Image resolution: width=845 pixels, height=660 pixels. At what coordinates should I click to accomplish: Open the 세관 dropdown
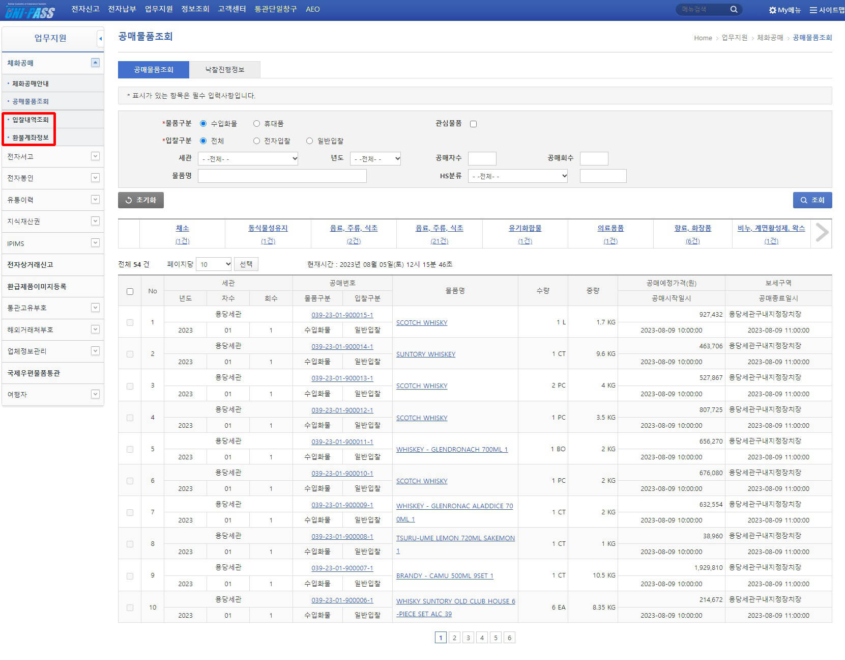(x=248, y=159)
